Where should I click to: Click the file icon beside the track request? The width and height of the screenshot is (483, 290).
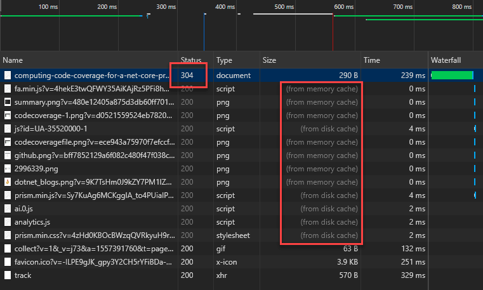pyautogui.click(x=8, y=275)
